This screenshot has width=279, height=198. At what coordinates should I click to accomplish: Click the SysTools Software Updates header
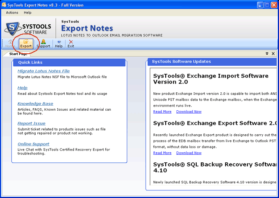tap(212, 62)
